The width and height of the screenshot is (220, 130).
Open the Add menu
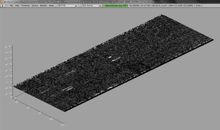[17, 5]
